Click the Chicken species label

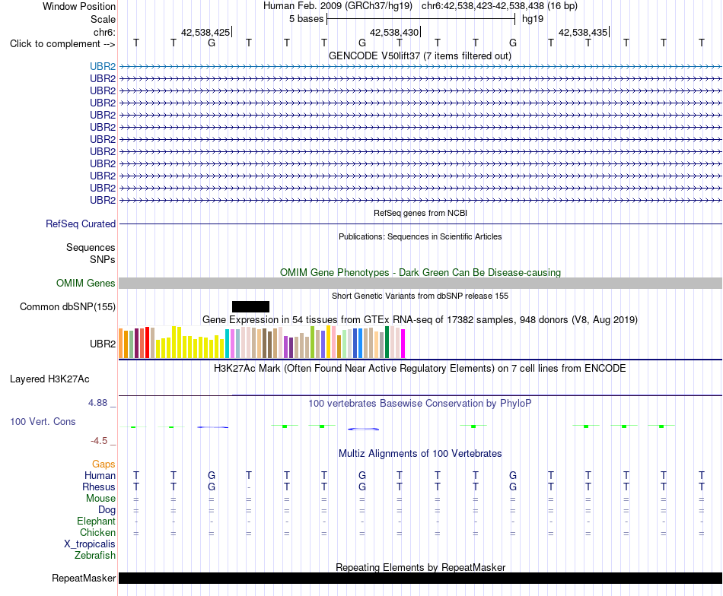(x=97, y=532)
